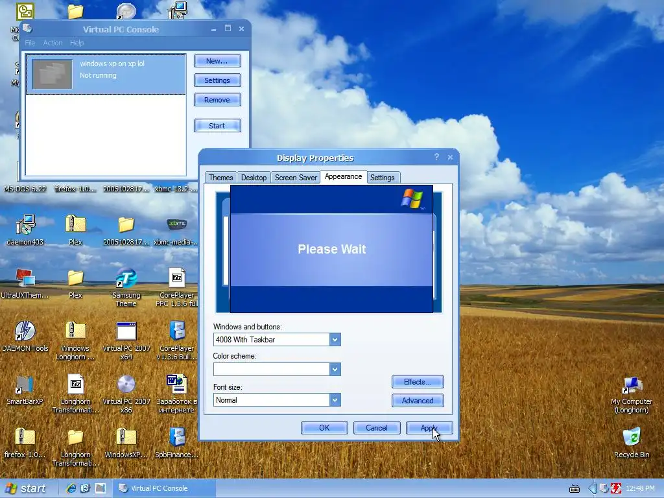This screenshot has width=664, height=498.
Task: Expand the Windows and buttons dropdown
Action: click(335, 340)
